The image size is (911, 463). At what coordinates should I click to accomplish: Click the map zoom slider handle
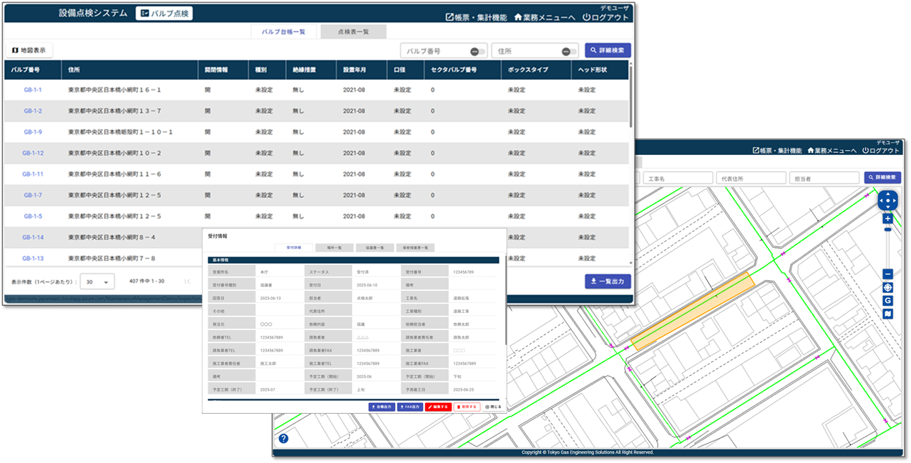pyautogui.click(x=887, y=229)
